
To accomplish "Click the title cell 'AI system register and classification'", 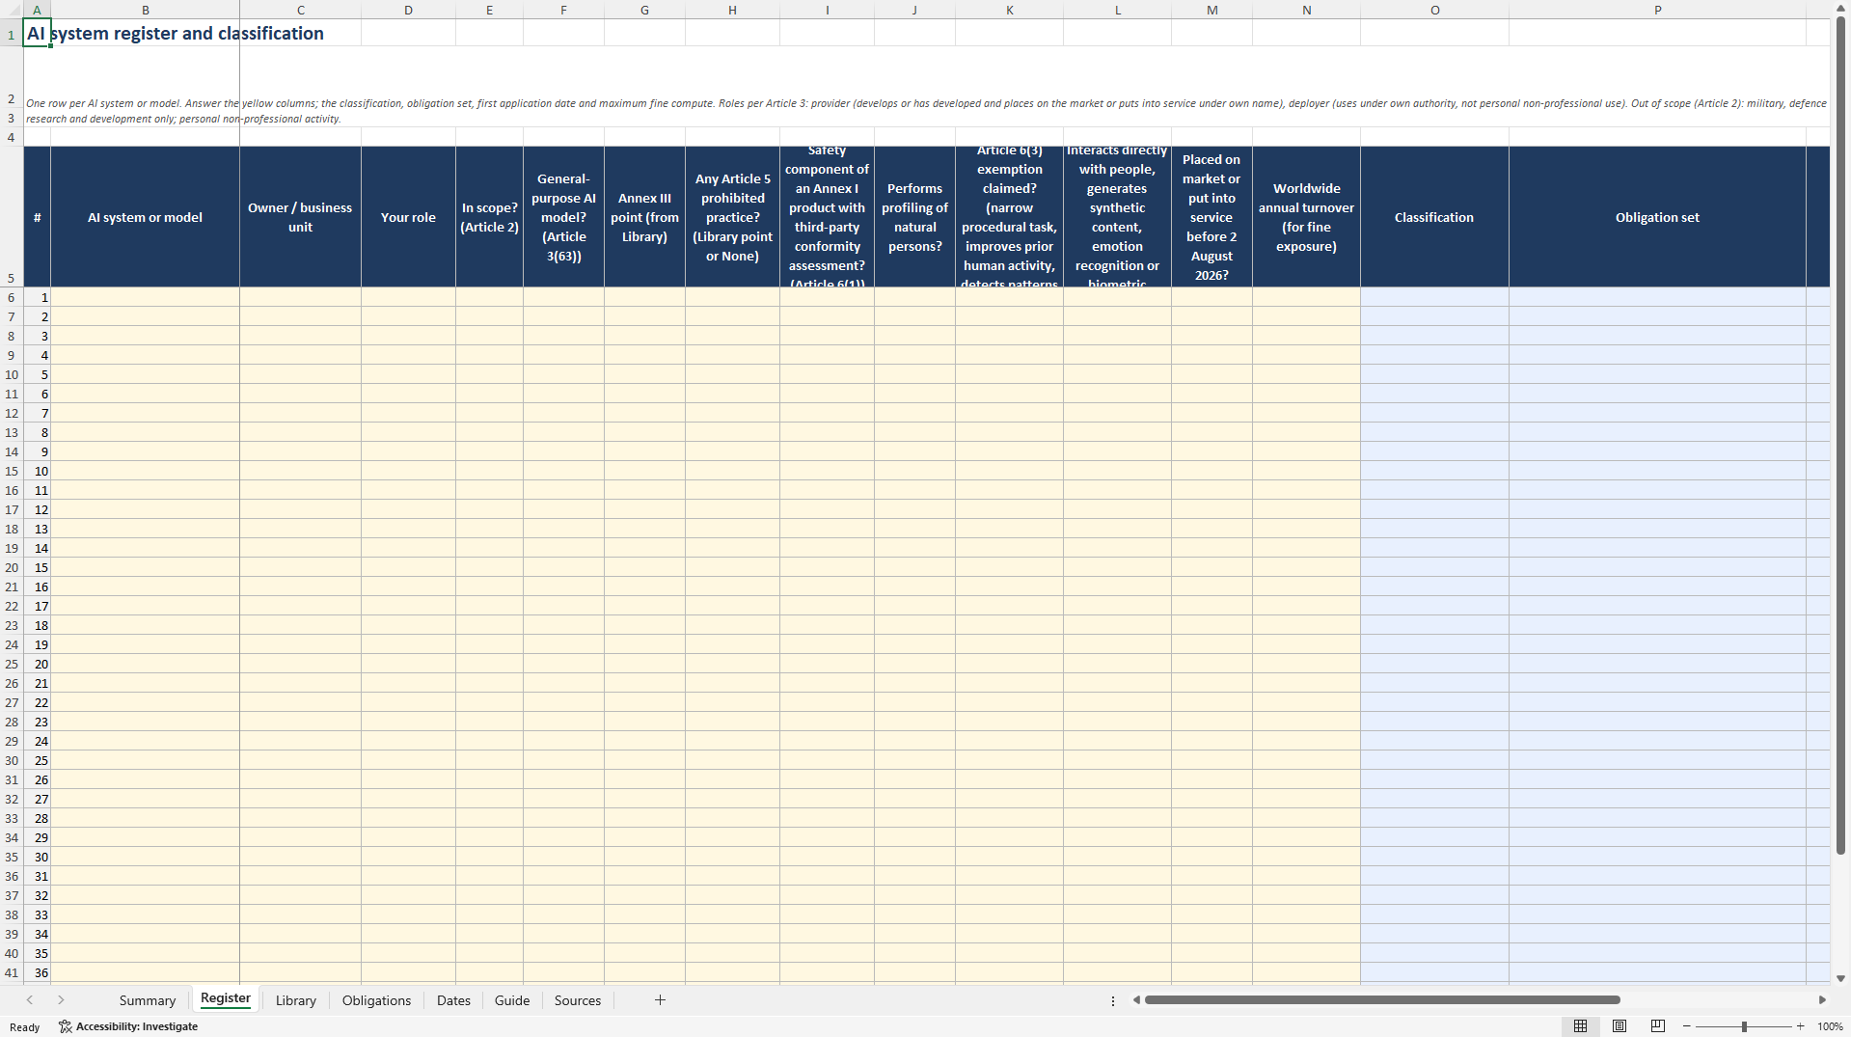I will 176,33.
